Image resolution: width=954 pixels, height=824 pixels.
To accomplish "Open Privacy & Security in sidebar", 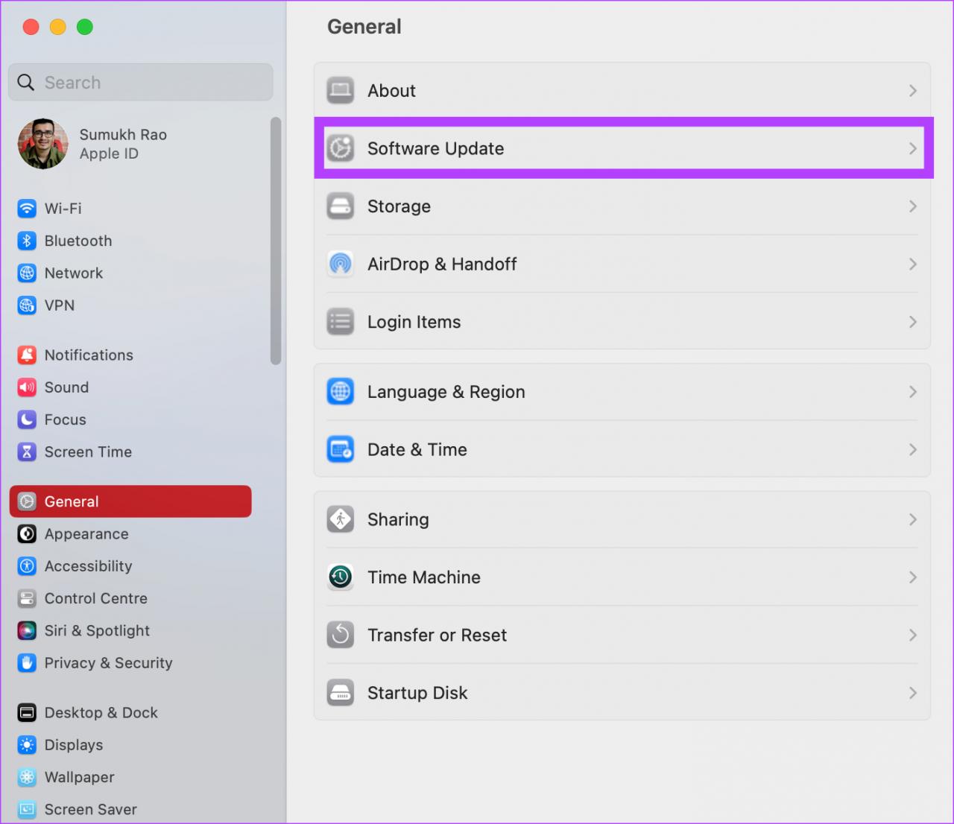I will 108,663.
